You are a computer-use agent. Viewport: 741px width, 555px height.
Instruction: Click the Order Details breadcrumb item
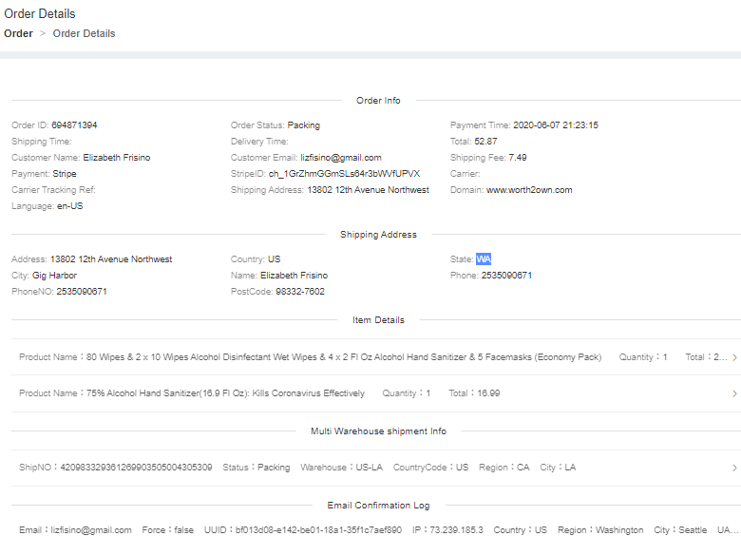[x=84, y=33]
